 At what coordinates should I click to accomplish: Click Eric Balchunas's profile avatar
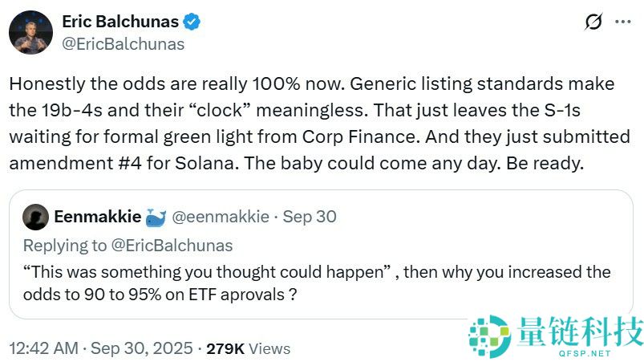[x=32, y=33]
